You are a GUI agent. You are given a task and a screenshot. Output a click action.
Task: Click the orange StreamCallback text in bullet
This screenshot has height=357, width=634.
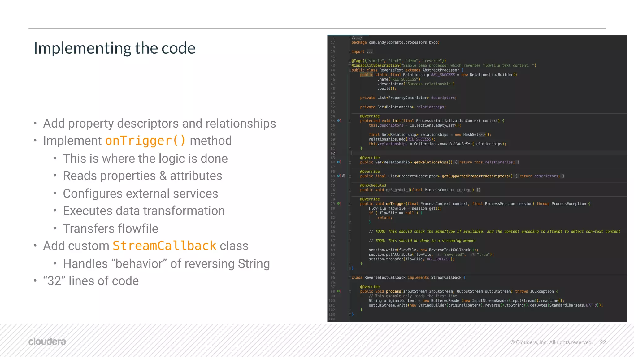(164, 246)
